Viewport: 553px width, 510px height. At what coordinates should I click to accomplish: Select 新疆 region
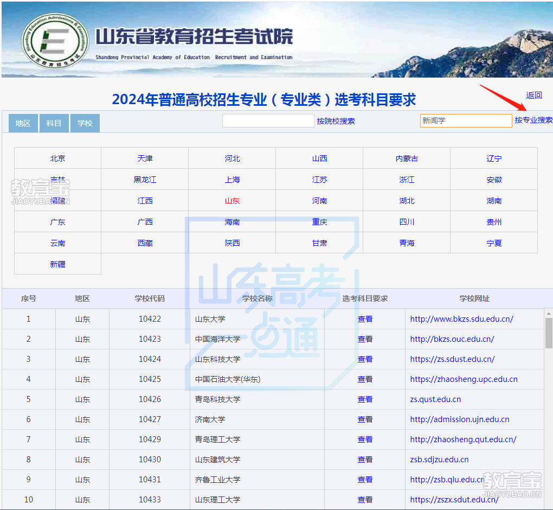57,264
